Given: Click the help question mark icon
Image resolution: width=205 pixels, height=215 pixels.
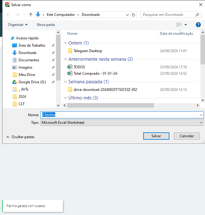Looking at the screenshot, I should (198, 25).
